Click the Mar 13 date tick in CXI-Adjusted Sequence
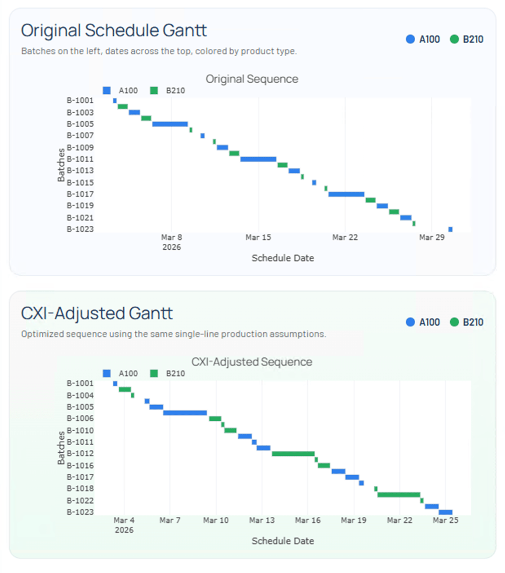The height and width of the screenshot is (573, 505). click(x=262, y=520)
